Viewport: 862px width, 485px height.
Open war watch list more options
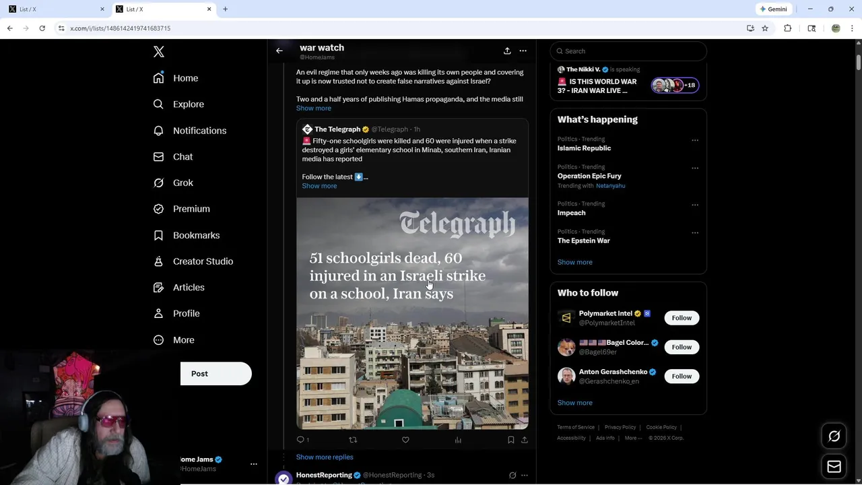pyautogui.click(x=523, y=51)
